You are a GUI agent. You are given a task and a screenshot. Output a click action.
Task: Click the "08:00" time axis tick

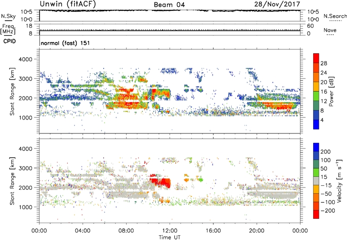click(x=126, y=231)
